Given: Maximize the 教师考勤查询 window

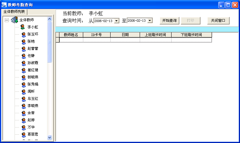Looking at the screenshot, I should 228,5.
